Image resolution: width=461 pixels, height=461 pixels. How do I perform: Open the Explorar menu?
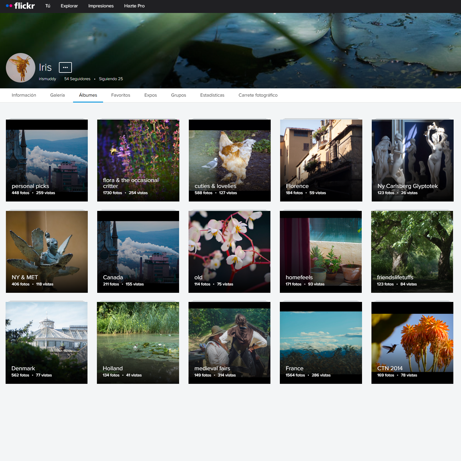point(69,6)
